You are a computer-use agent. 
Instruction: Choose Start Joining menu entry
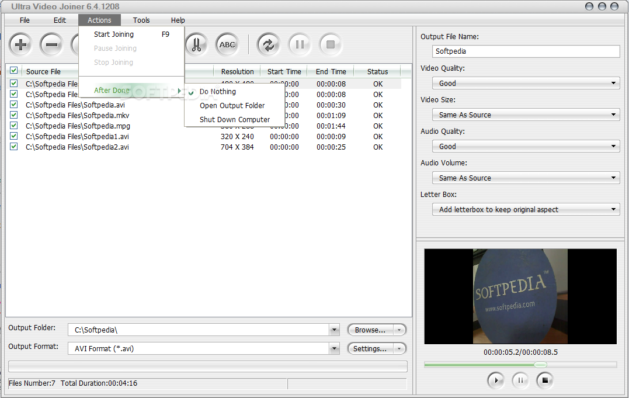tap(131, 34)
